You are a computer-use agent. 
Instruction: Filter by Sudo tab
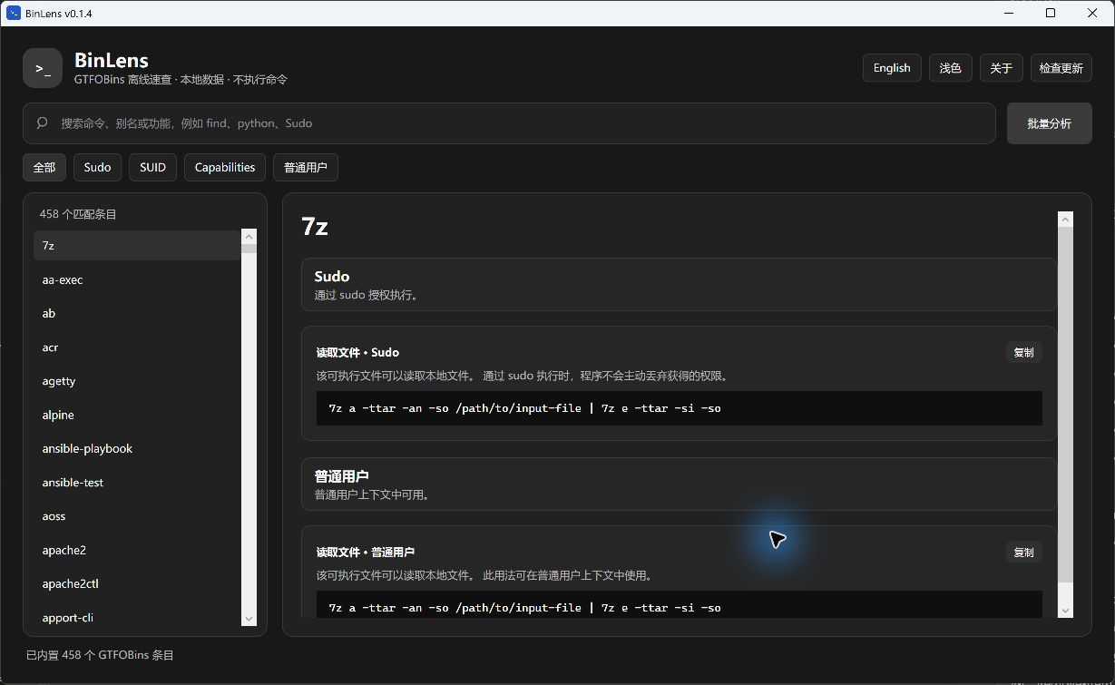pyautogui.click(x=97, y=167)
